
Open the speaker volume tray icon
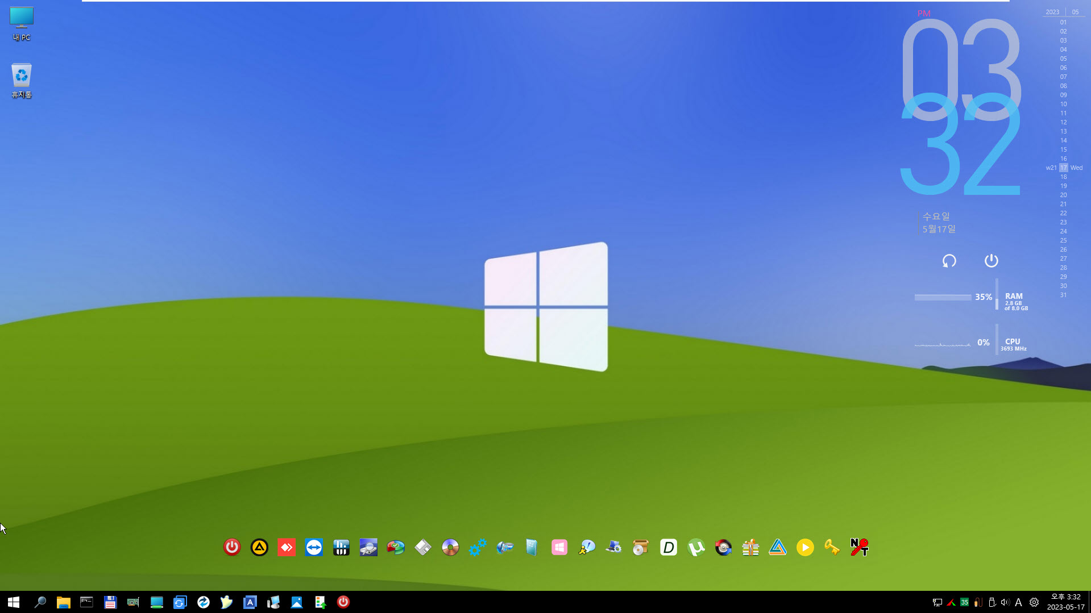[1005, 602]
